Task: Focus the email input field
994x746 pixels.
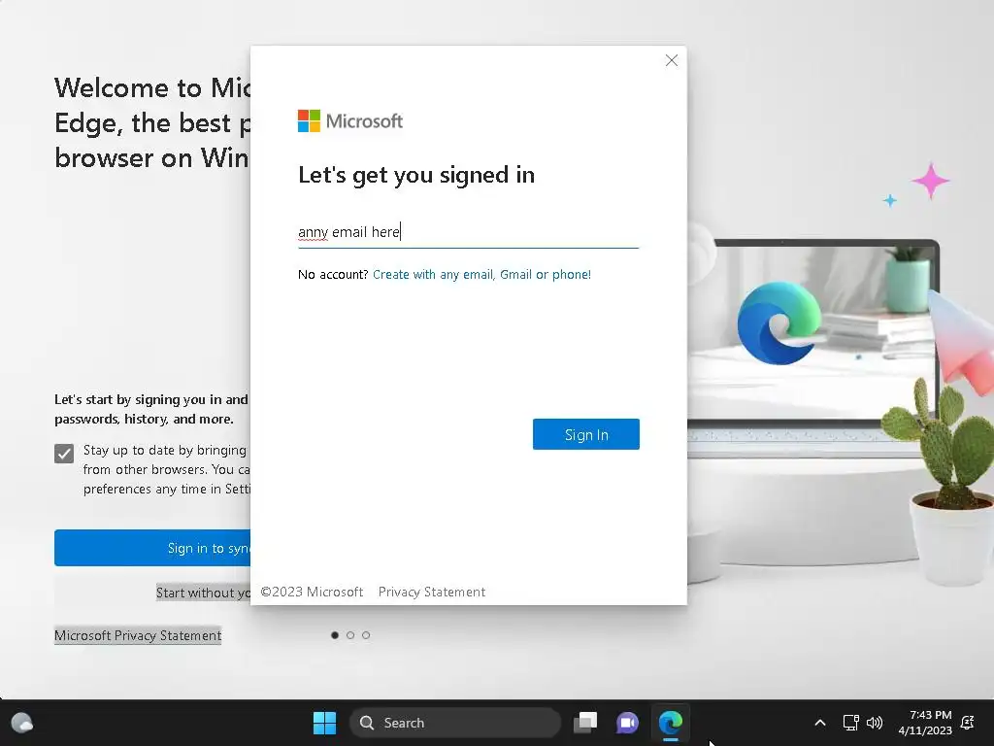Action: [468, 232]
